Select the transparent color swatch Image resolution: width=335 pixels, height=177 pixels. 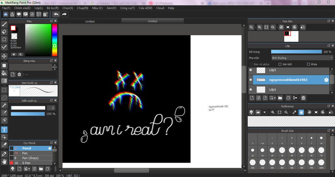coord(14,36)
